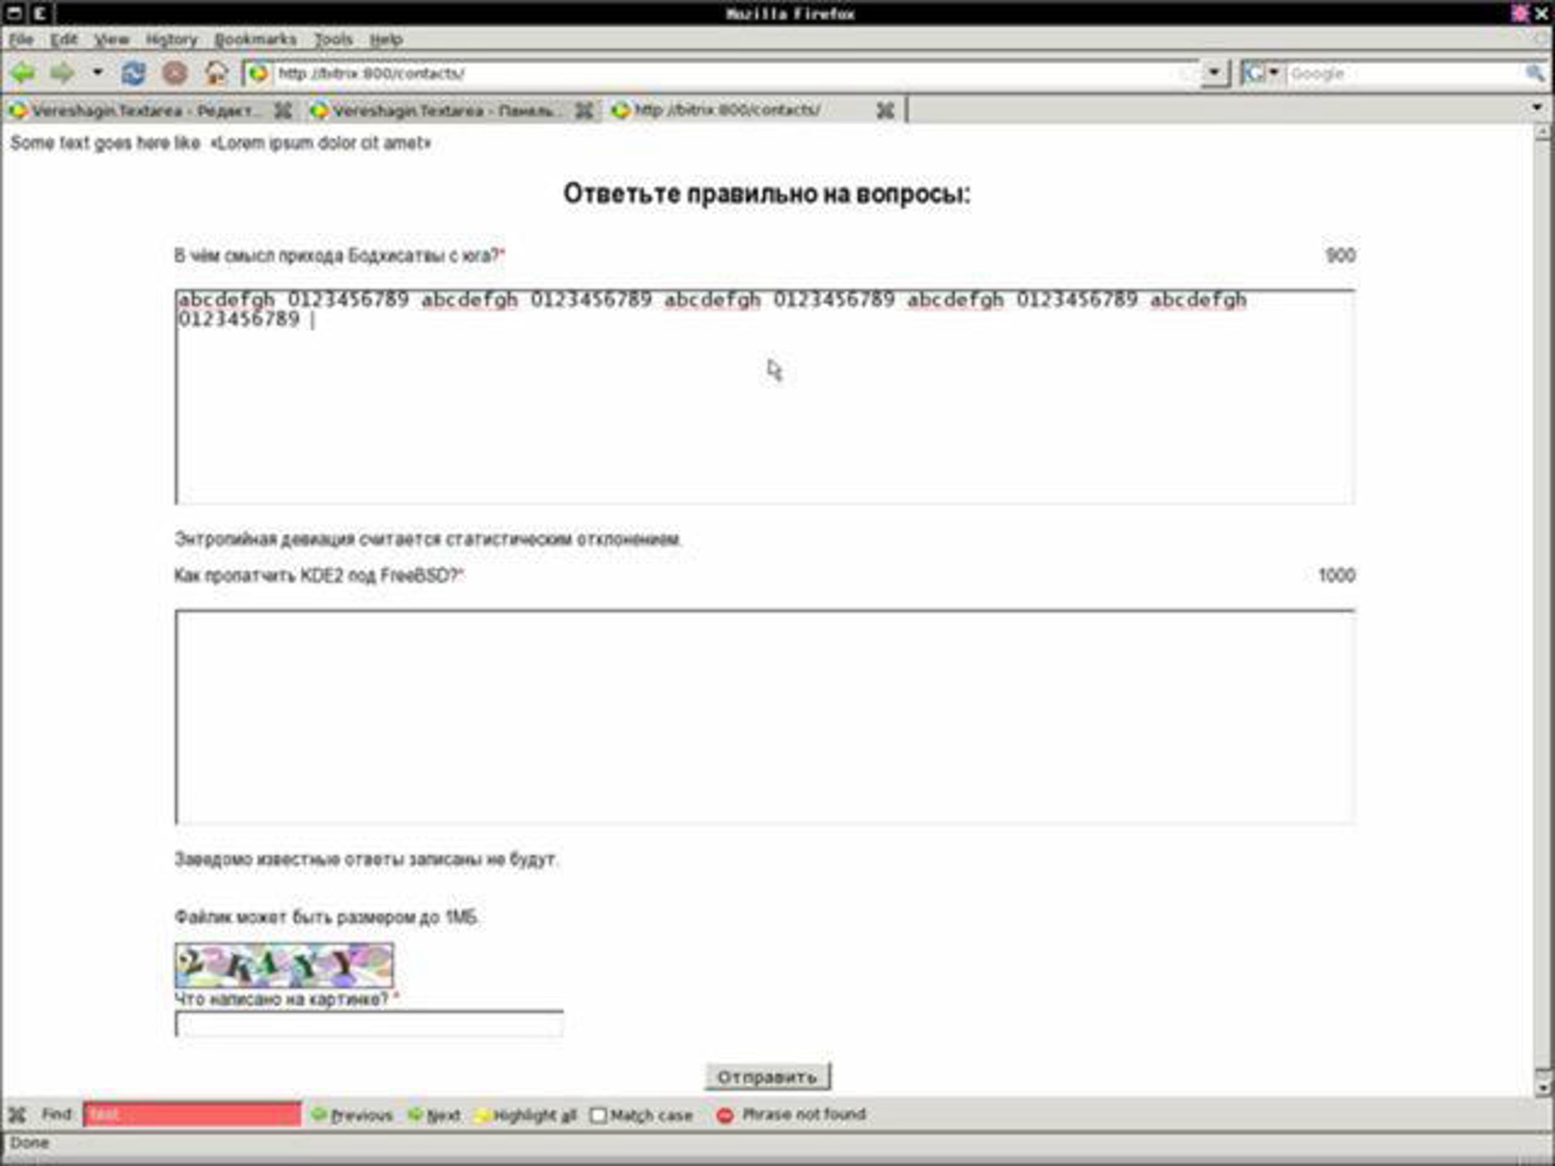The height and width of the screenshot is (1166, 1555).
Task: Click the site icon in the address bar
Action: (x=258, y=73)
